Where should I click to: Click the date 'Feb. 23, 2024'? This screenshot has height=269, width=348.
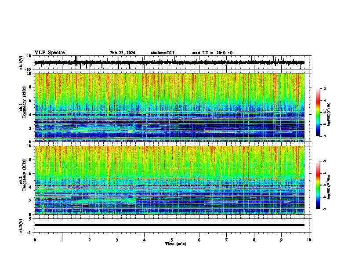[x=123, y=53]
